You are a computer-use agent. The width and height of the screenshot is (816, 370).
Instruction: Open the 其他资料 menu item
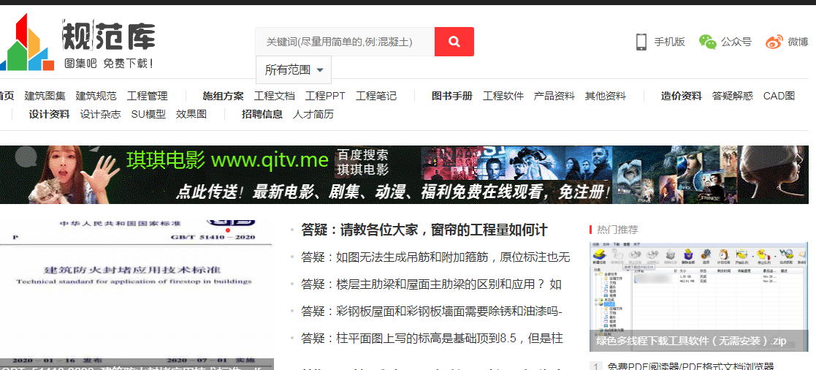[605, 96]
